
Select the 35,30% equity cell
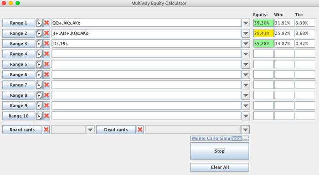click(264, 23)
